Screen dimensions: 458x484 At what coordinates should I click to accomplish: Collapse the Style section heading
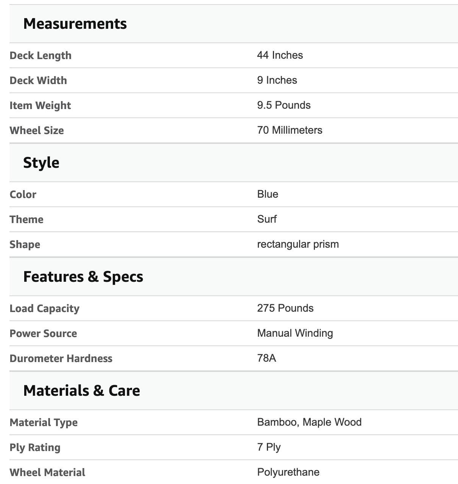(x=41, y=163)
